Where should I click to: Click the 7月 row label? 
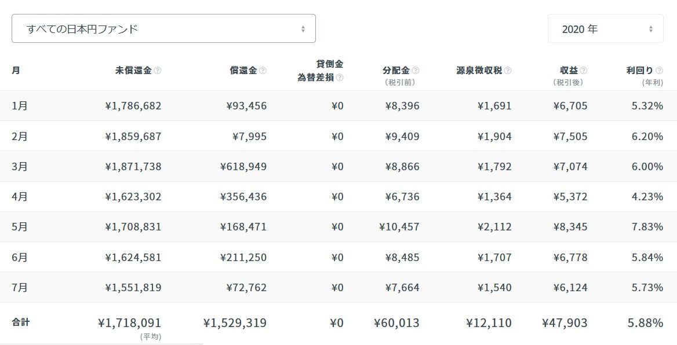(x=20, y=287)
